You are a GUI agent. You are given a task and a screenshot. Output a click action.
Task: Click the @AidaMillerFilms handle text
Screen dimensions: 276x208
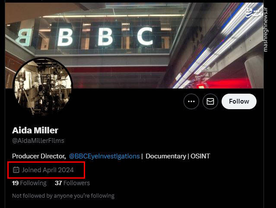tap(38, 141)
